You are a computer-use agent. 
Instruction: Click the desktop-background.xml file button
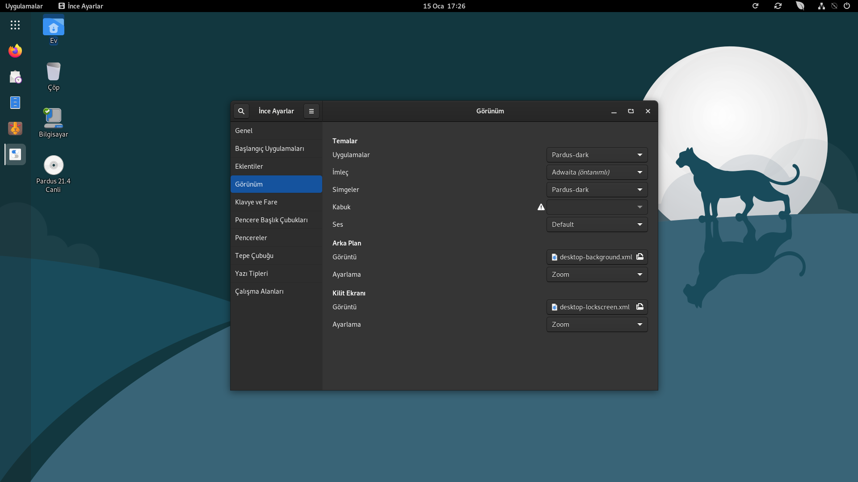[x=591, y=257]
